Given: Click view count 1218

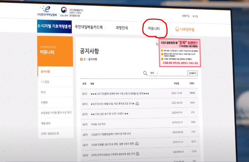Looking at the screenshot, I should click(194, 151).
